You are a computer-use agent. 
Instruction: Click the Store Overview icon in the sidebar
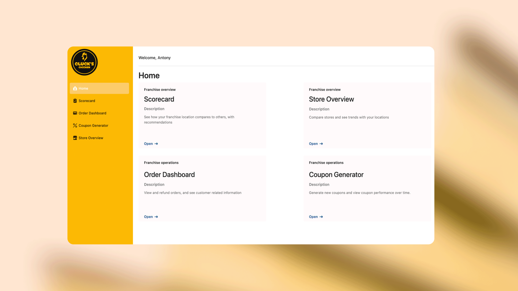tap(75, 138)
